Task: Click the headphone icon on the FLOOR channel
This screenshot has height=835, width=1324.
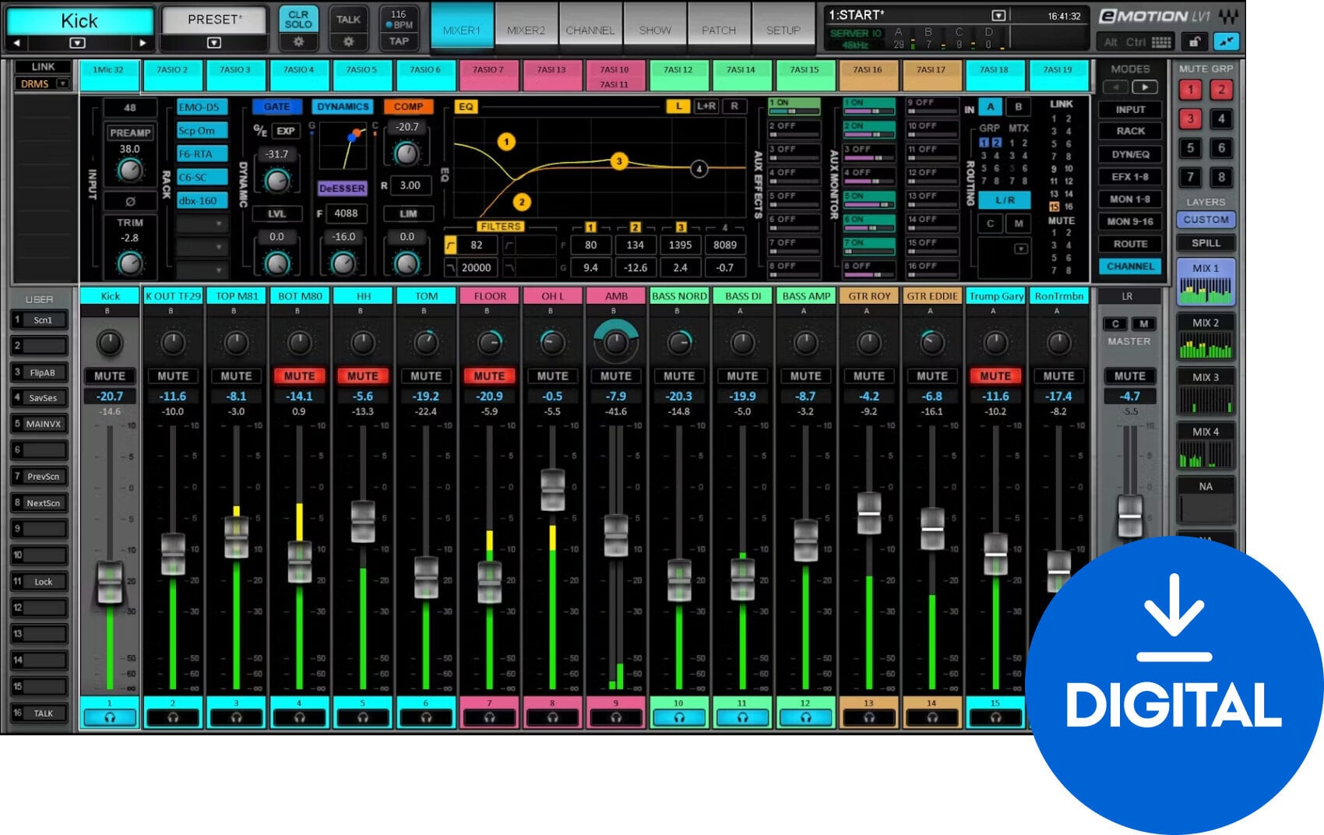Action: click(x=490, y=717)
